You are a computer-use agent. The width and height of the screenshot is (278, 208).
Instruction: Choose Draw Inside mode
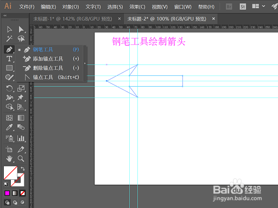coord(22,203)
